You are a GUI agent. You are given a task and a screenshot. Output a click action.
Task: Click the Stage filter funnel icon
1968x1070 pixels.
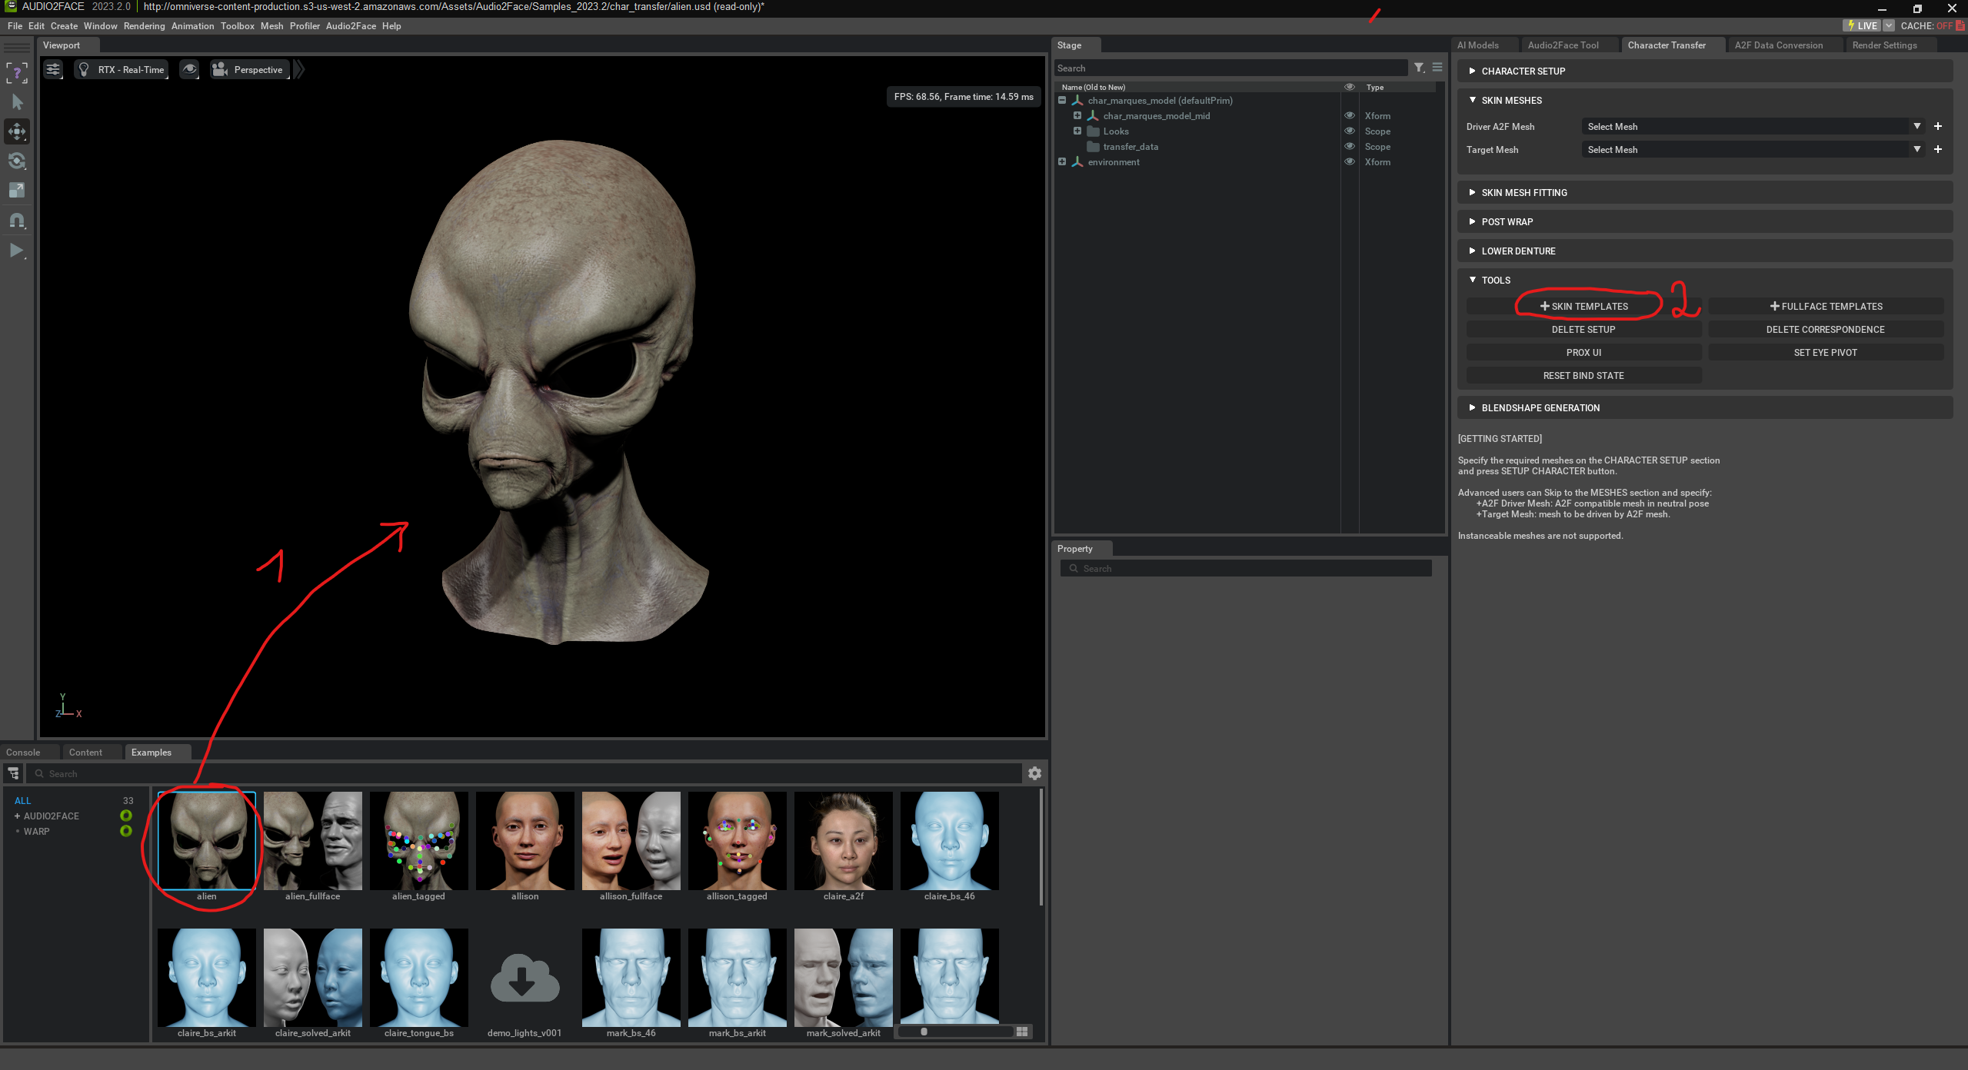1419,68
